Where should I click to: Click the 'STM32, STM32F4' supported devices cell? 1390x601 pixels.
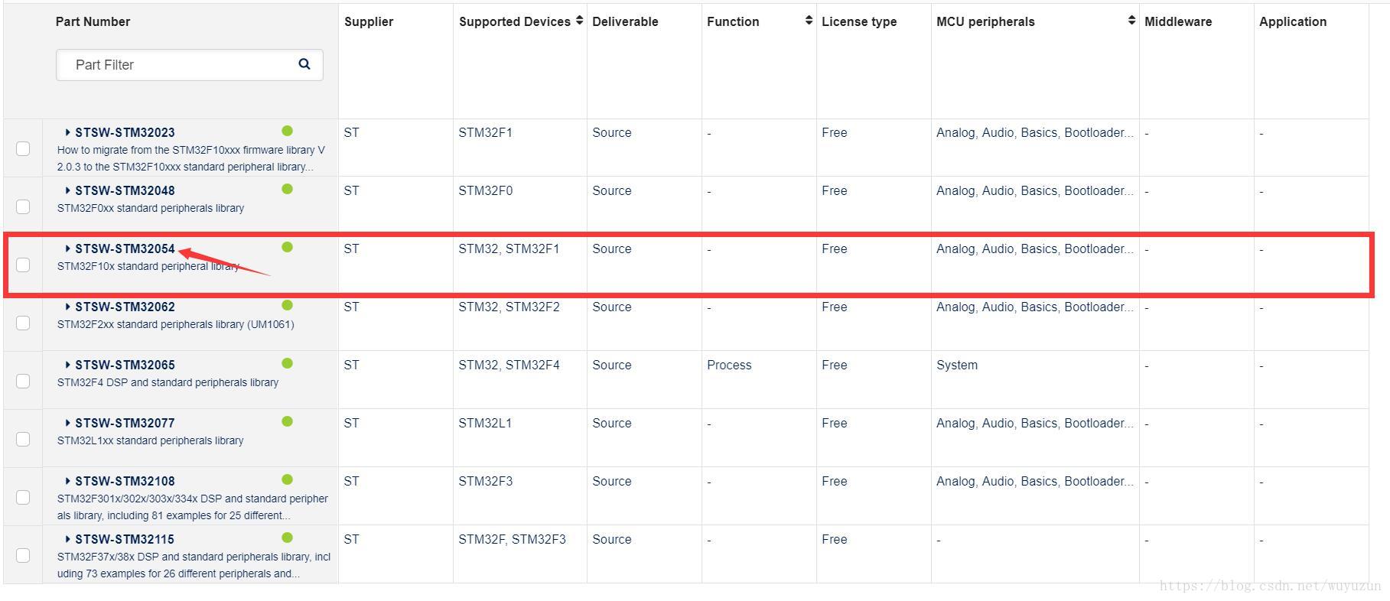(509, 365)
